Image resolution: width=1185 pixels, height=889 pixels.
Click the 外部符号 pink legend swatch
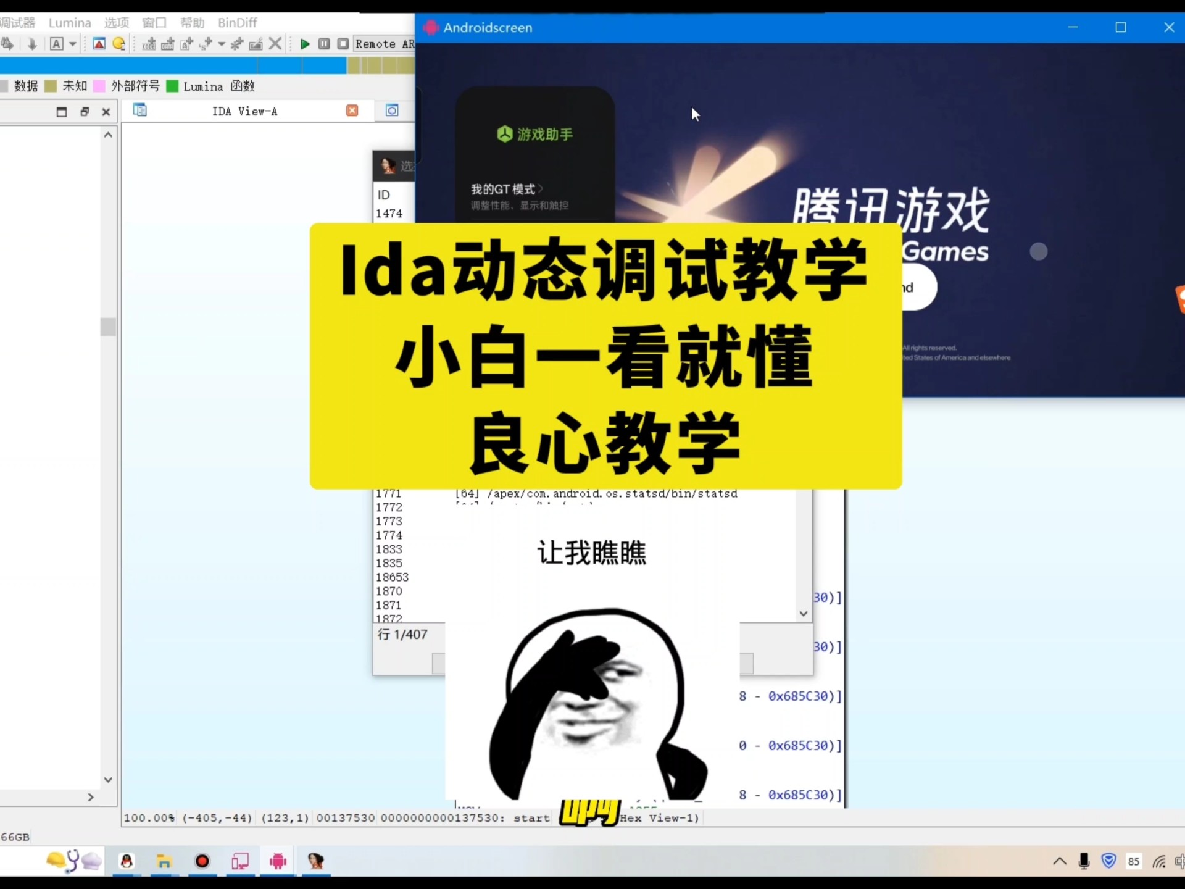click(x=99, y=86)
